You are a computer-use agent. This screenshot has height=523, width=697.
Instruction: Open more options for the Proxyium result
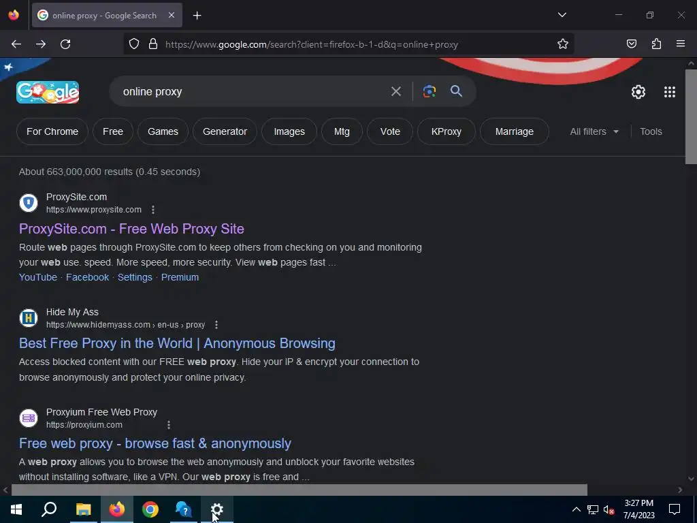[169, 425]
